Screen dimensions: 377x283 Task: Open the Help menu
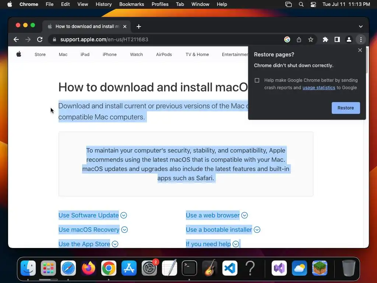point(222,4)
